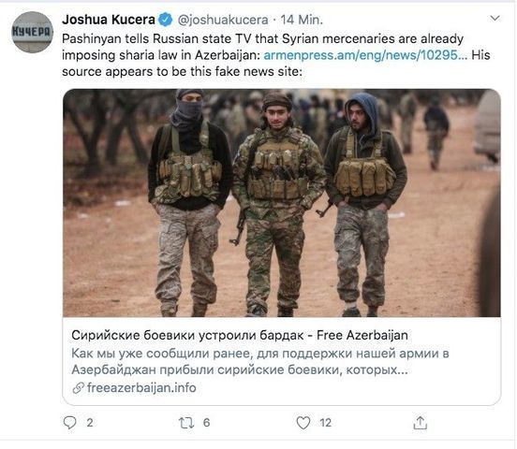Click the 14 Min. timestamp
Image resolution: width=517 pixels, height=449 pixels.
tap(302, 20)
